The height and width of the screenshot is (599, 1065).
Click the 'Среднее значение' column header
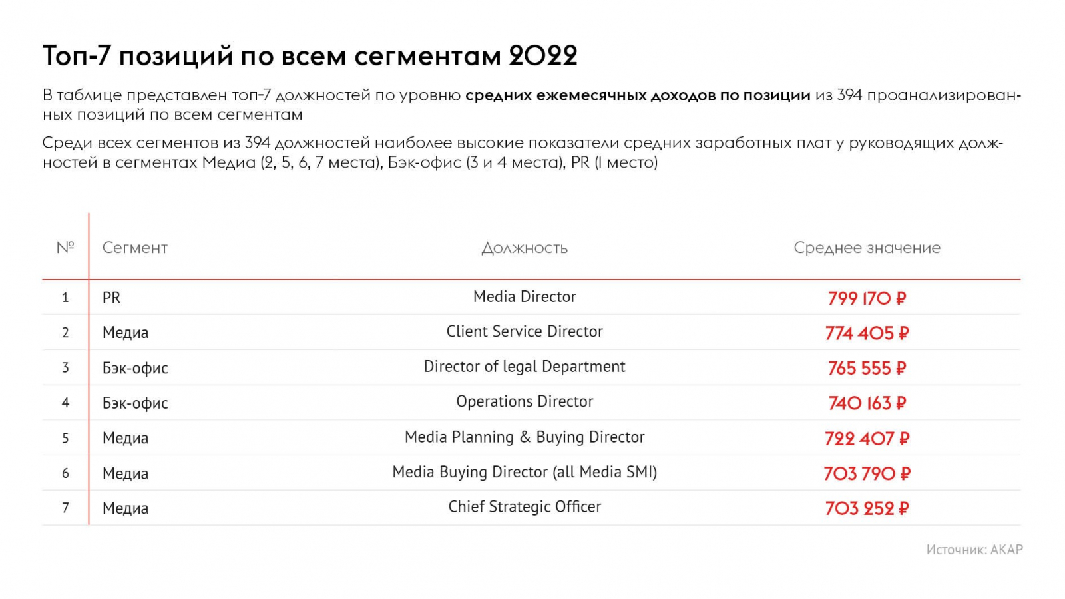pyautogui.click(x=867, y=248)
